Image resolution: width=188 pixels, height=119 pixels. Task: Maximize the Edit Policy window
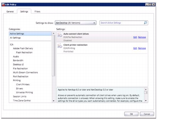click(150, 5)
